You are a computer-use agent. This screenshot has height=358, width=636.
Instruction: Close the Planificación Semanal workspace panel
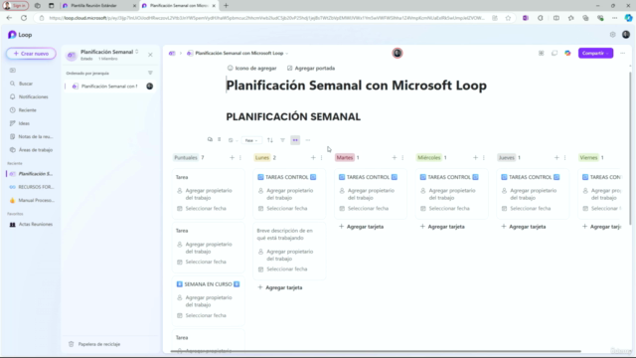pyautogui.click(x=150, y=55)
